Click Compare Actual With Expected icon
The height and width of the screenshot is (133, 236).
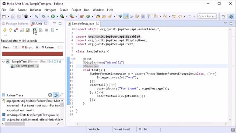click(x=62, y=95)
